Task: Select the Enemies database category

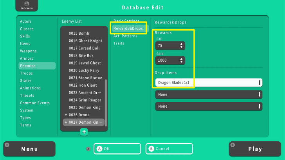Action: [37, 66]
